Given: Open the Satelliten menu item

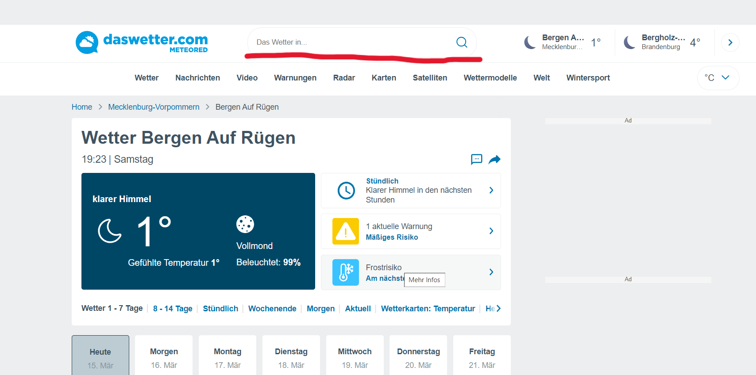Looking at the screenshot, I should [x=430, y=78].
